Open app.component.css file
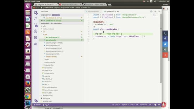Image resolution: width=194 pixels, height=109 pixels. [53, 46]
